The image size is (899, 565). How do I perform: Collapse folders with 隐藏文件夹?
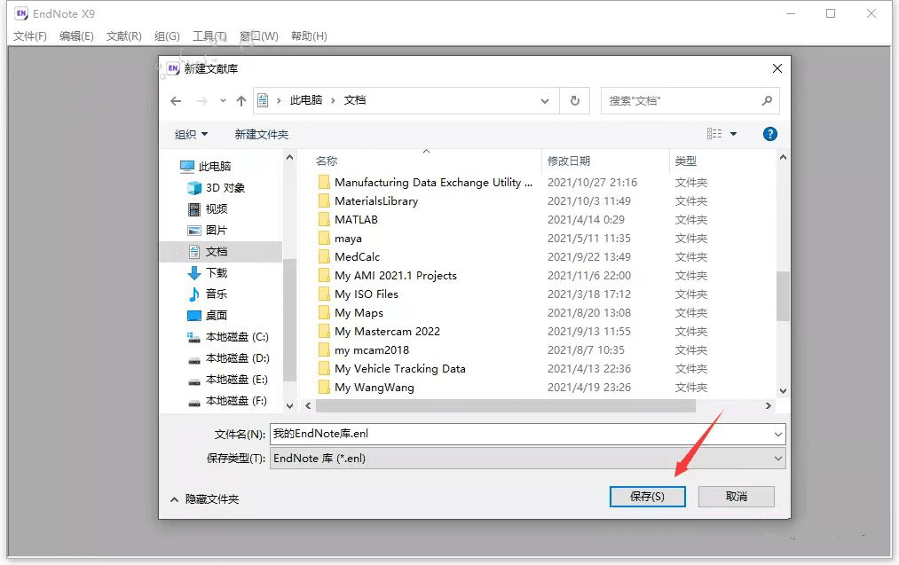click(205, 499)
